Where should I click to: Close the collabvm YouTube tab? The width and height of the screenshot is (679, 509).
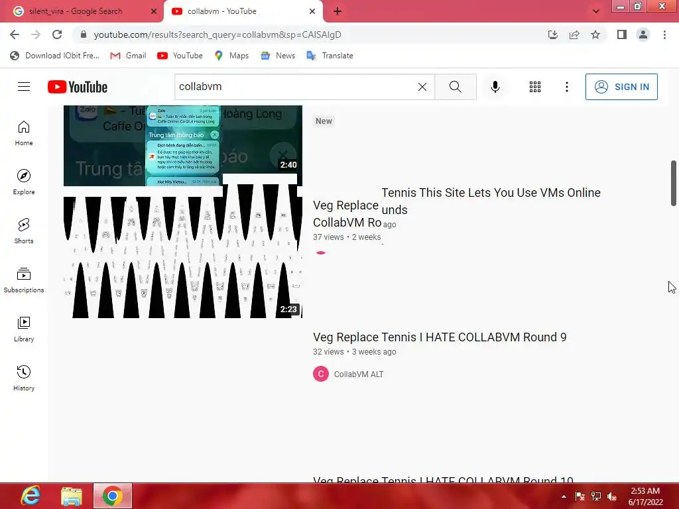click(x=312, y=11)
